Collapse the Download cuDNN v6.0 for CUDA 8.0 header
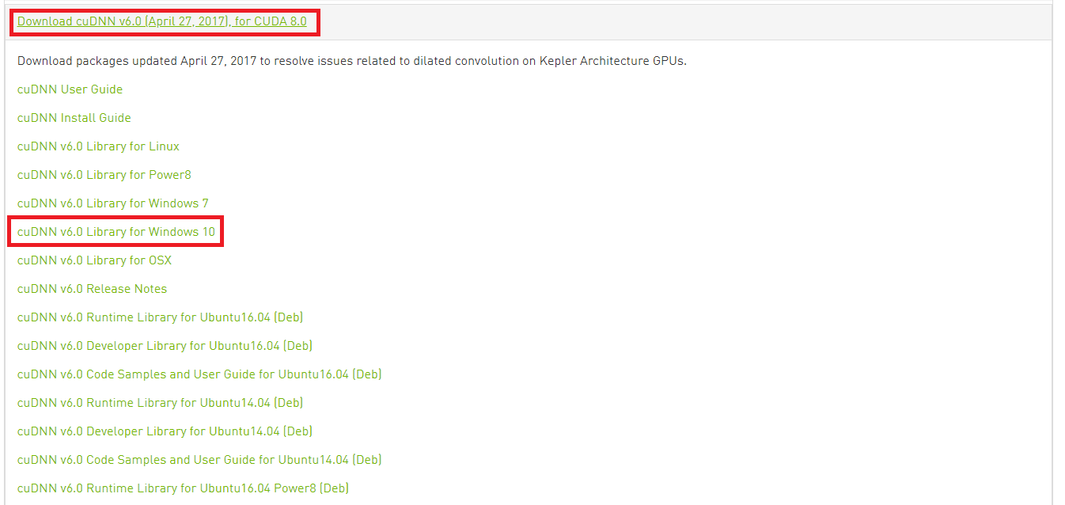 point(162,21)
